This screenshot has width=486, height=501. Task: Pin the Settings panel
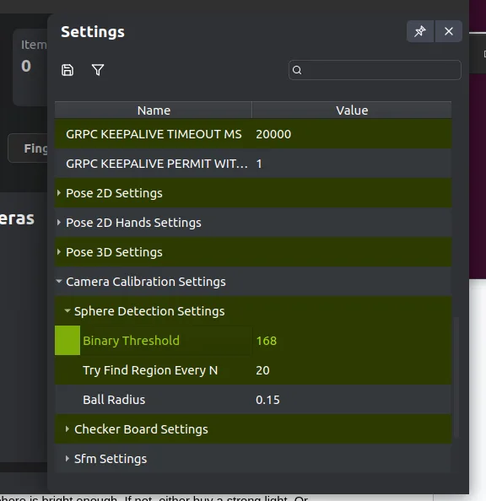coord(420,31)
